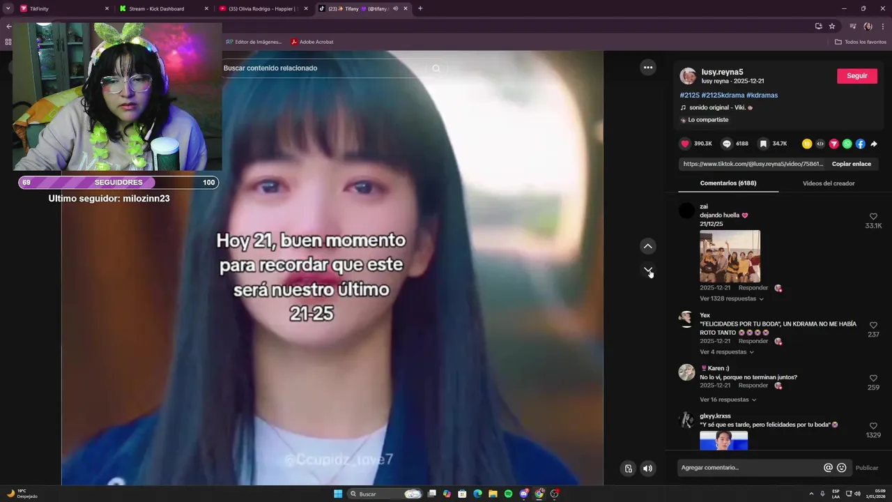
Task: Open lusy.reyna5 profile avatar
Action: click(688, 76)
